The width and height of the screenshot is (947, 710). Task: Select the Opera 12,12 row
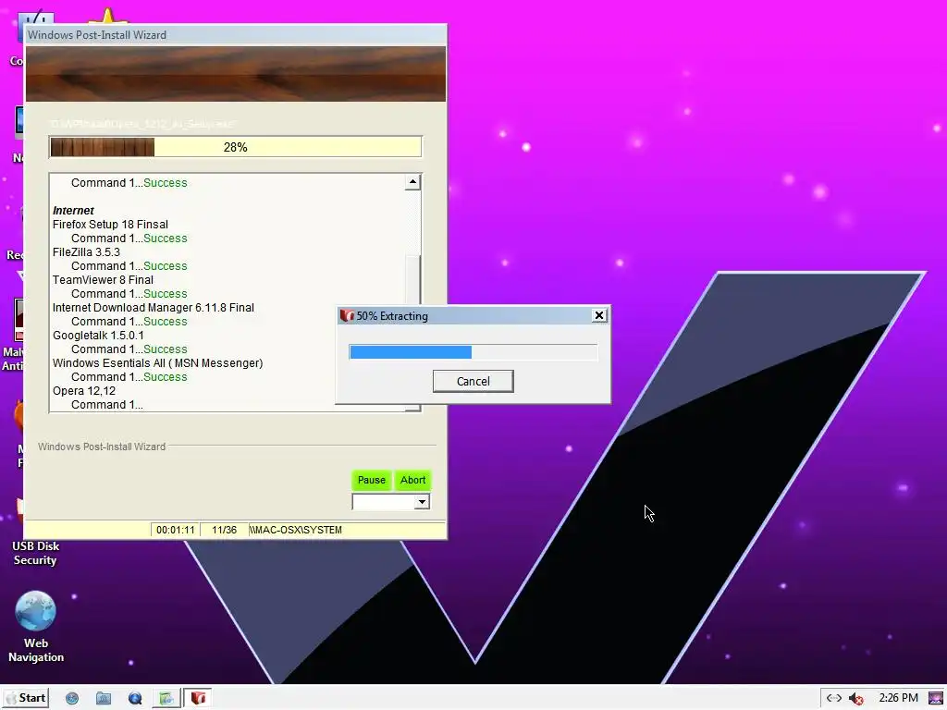click(x=84, y=391)
